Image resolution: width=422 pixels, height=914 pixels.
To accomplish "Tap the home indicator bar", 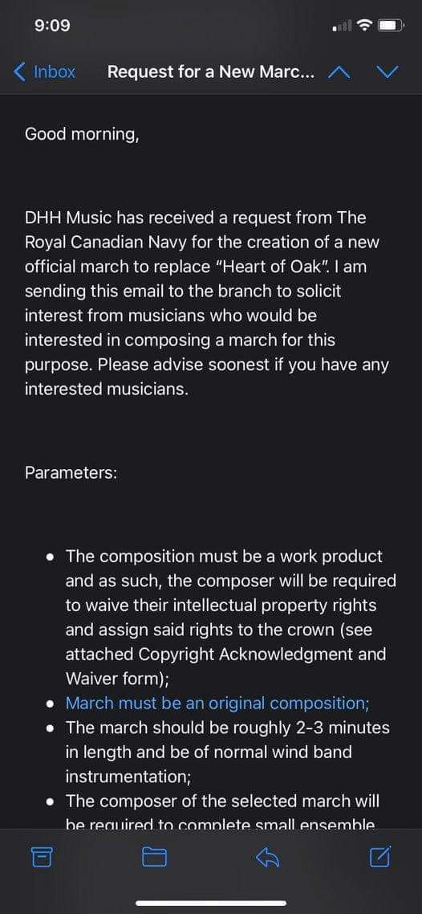I will point(211,904).
